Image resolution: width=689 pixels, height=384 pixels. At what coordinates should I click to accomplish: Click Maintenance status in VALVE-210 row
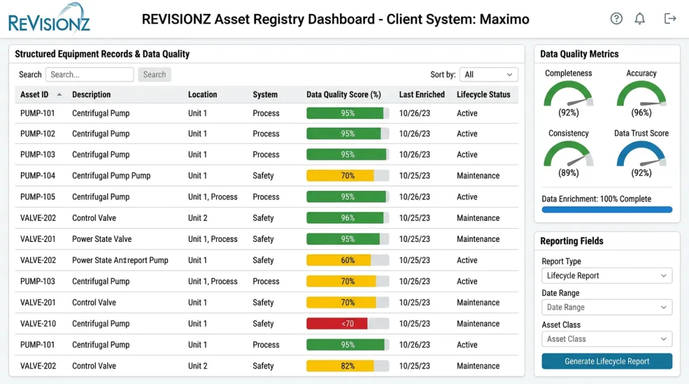click(478, 324)
